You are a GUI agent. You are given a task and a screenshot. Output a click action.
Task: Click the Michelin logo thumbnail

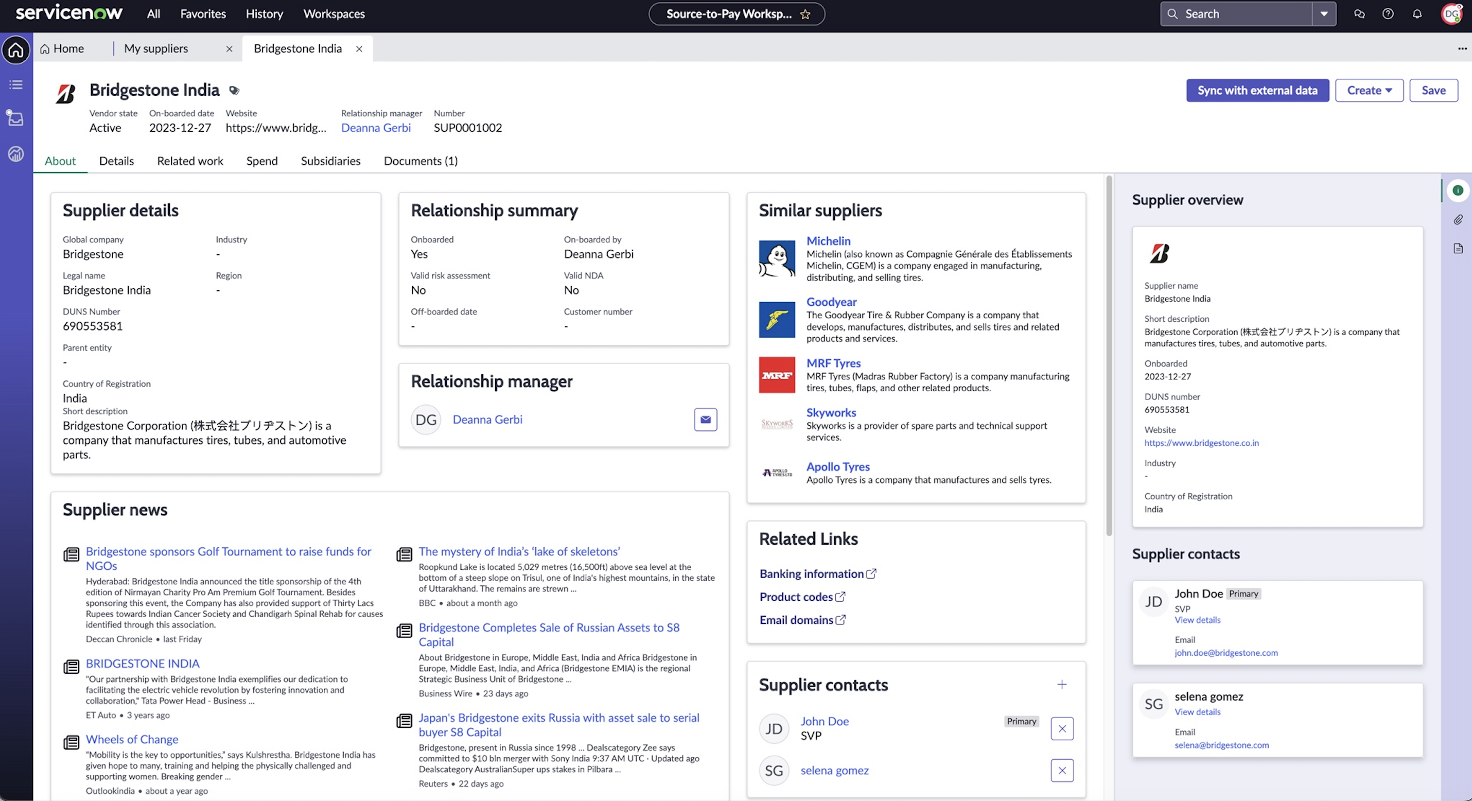click(777, 258)
